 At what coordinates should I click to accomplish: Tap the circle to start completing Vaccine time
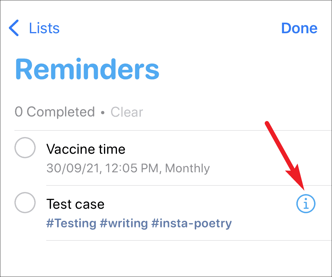pos(25,148)
